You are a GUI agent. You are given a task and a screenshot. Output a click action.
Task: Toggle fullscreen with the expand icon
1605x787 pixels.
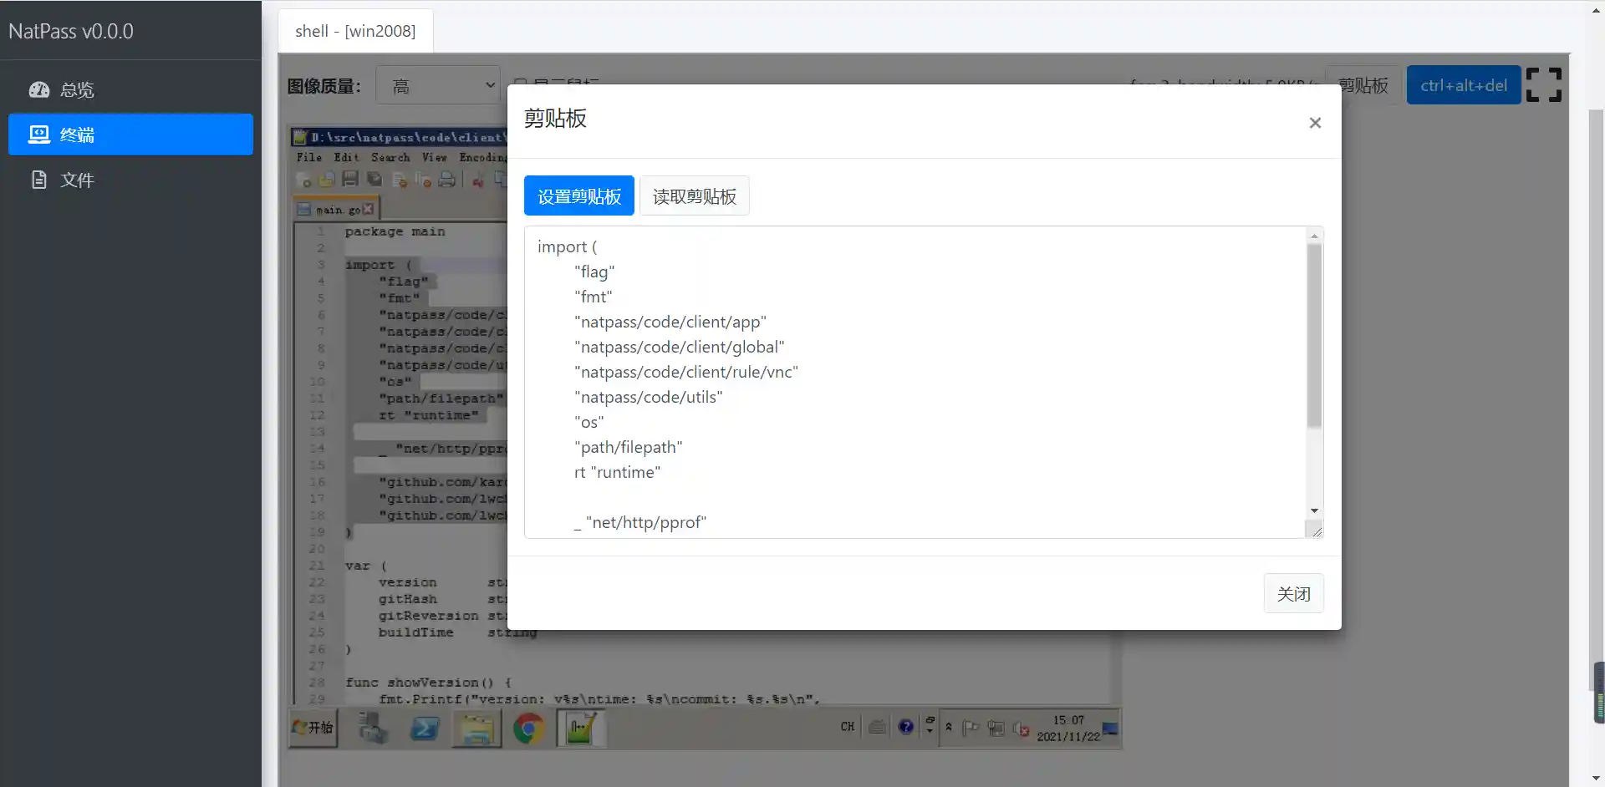point(1543,84)
